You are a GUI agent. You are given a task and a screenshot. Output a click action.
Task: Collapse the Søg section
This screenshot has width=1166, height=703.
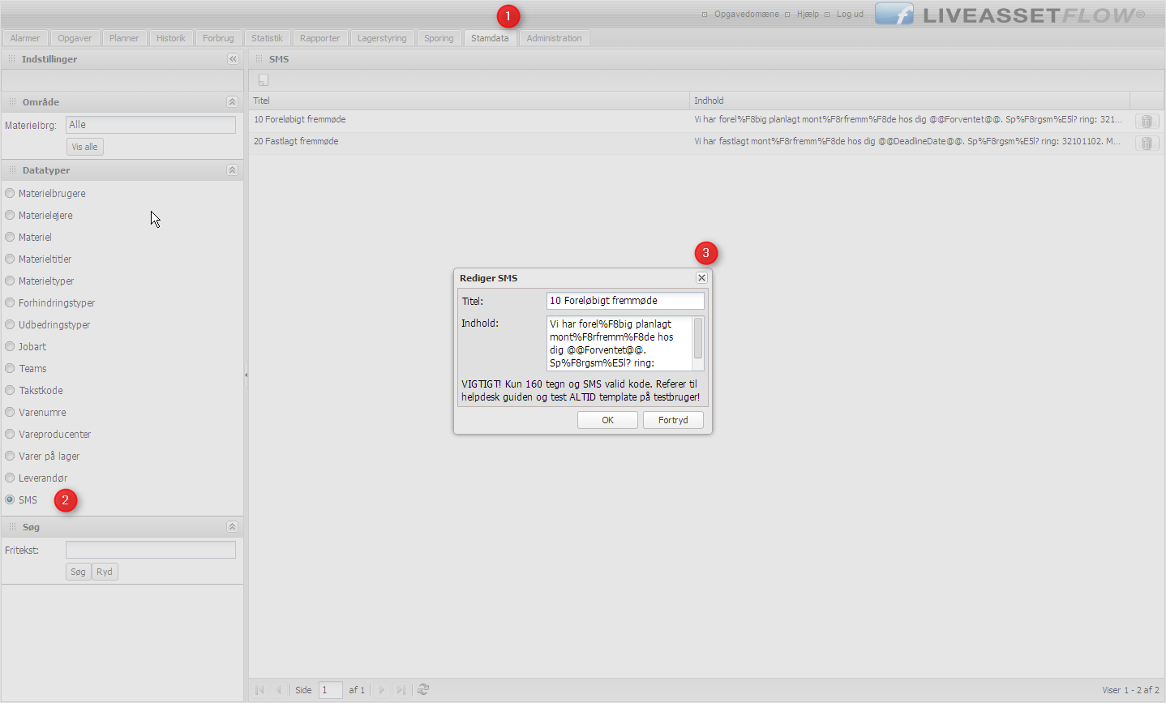[232, 527]
